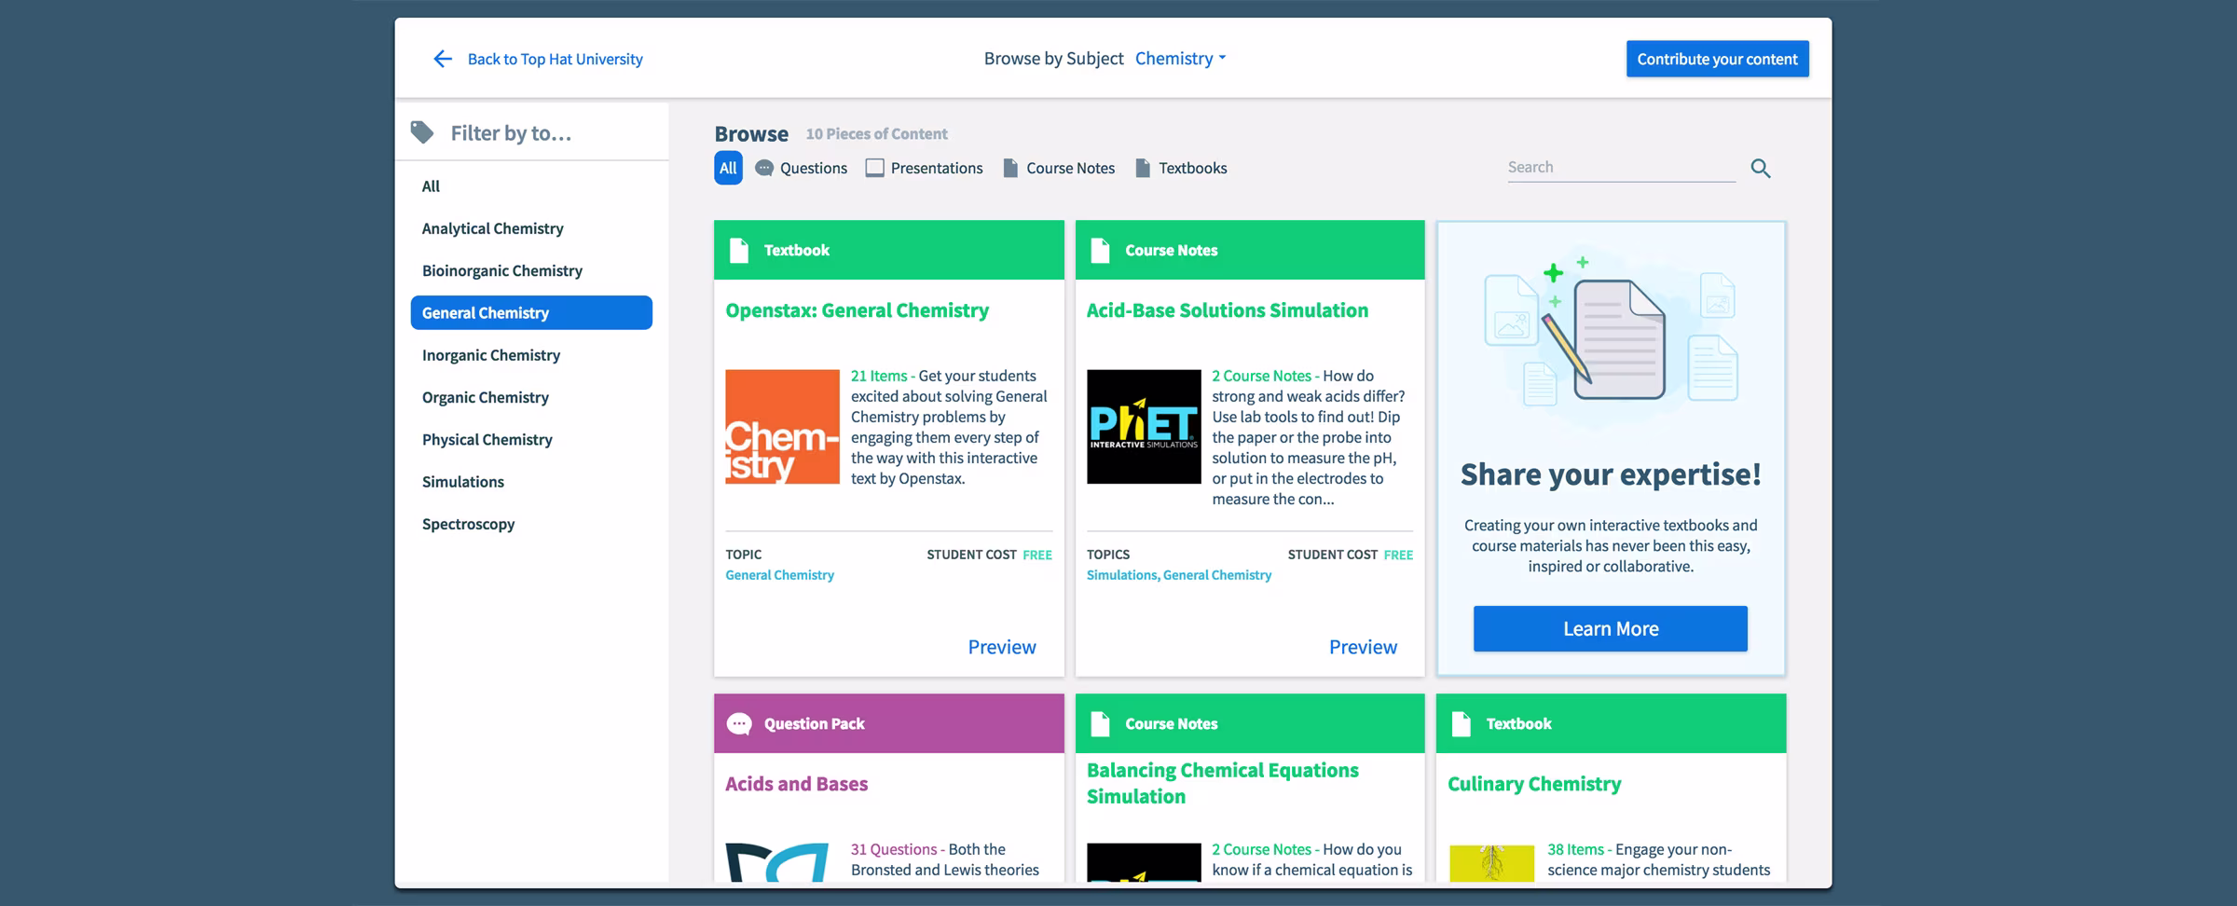Click FREE student cost on Acid-Base card
The image size is (2237, 906).
[x=1398, y=555]
